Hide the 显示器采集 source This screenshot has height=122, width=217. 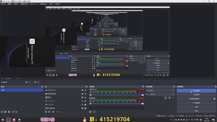point(82,108)
